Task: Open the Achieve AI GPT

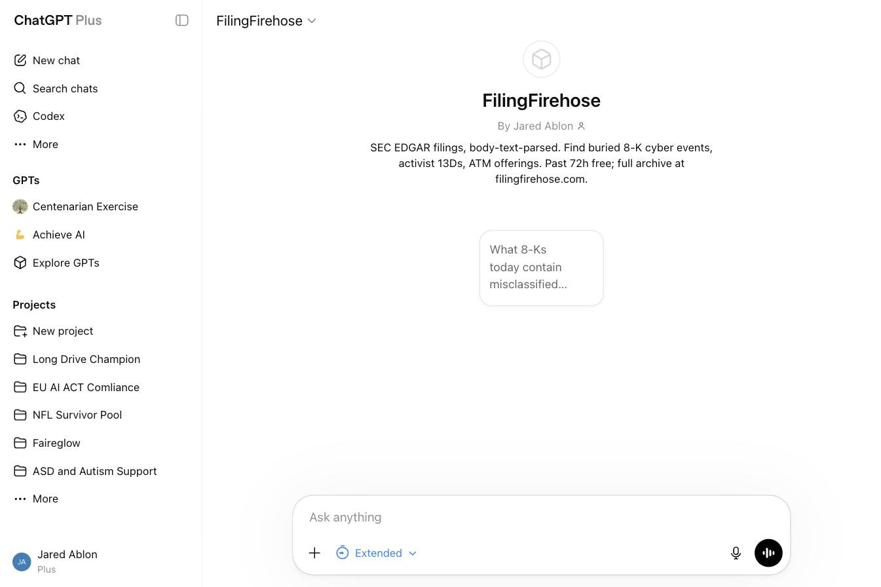Action: tap(101, 235)
